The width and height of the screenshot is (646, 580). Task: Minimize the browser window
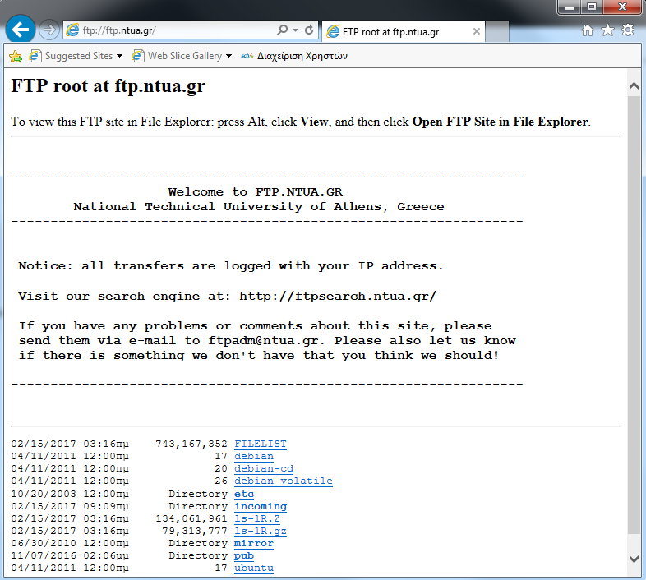[570, 7]
